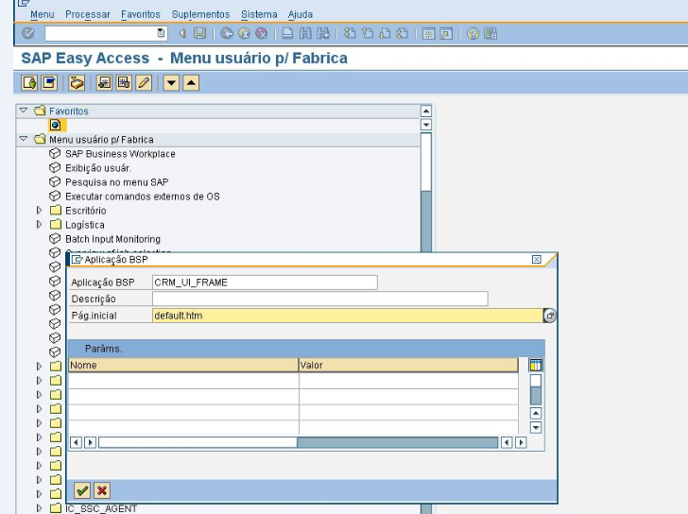Click the search help icon for Pág.inicial
Image resolution: width=688 pixels, height=514 pixels.
550,316
